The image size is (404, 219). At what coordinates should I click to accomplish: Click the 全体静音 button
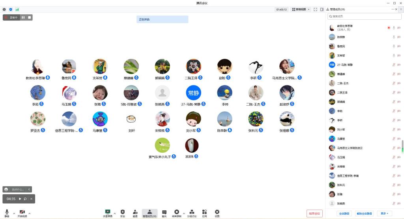pyautogui.click(x=344, y=213)
